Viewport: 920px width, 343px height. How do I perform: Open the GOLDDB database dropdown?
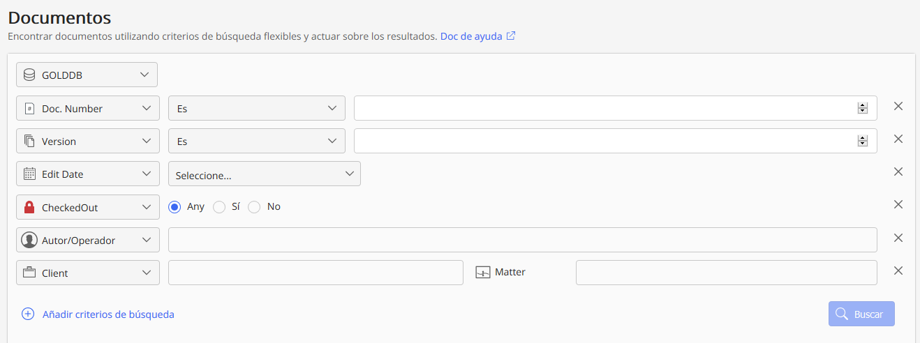coord(87,75)
